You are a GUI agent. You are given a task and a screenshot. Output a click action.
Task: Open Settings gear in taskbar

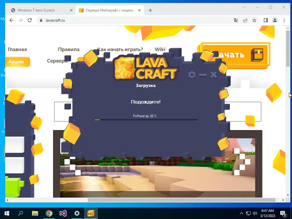pyautogui.click(x=77, y=213)
